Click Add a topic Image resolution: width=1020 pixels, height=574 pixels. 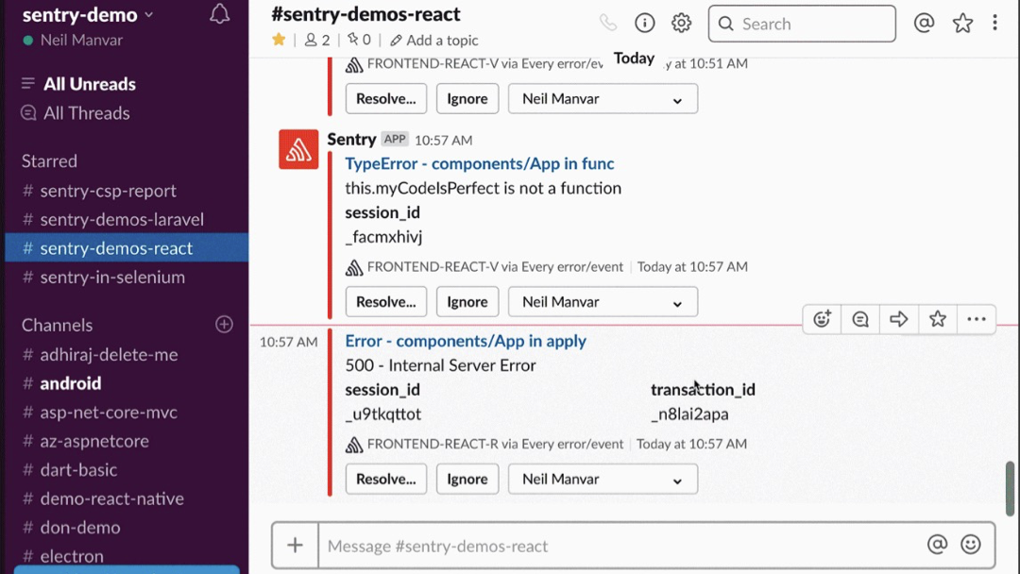[x=433, y=41]
